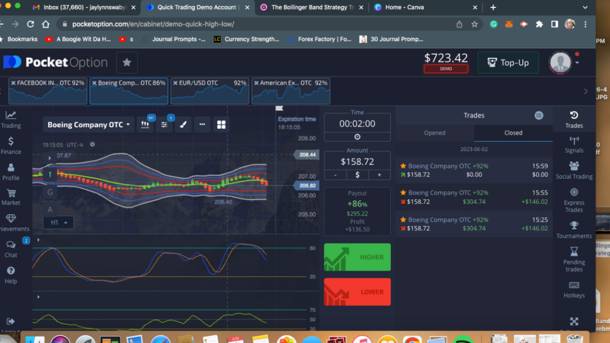Close the FACEBOOK INC OTC asset tab
Viewport: 610px width, 343px height.
click(13, 83)
